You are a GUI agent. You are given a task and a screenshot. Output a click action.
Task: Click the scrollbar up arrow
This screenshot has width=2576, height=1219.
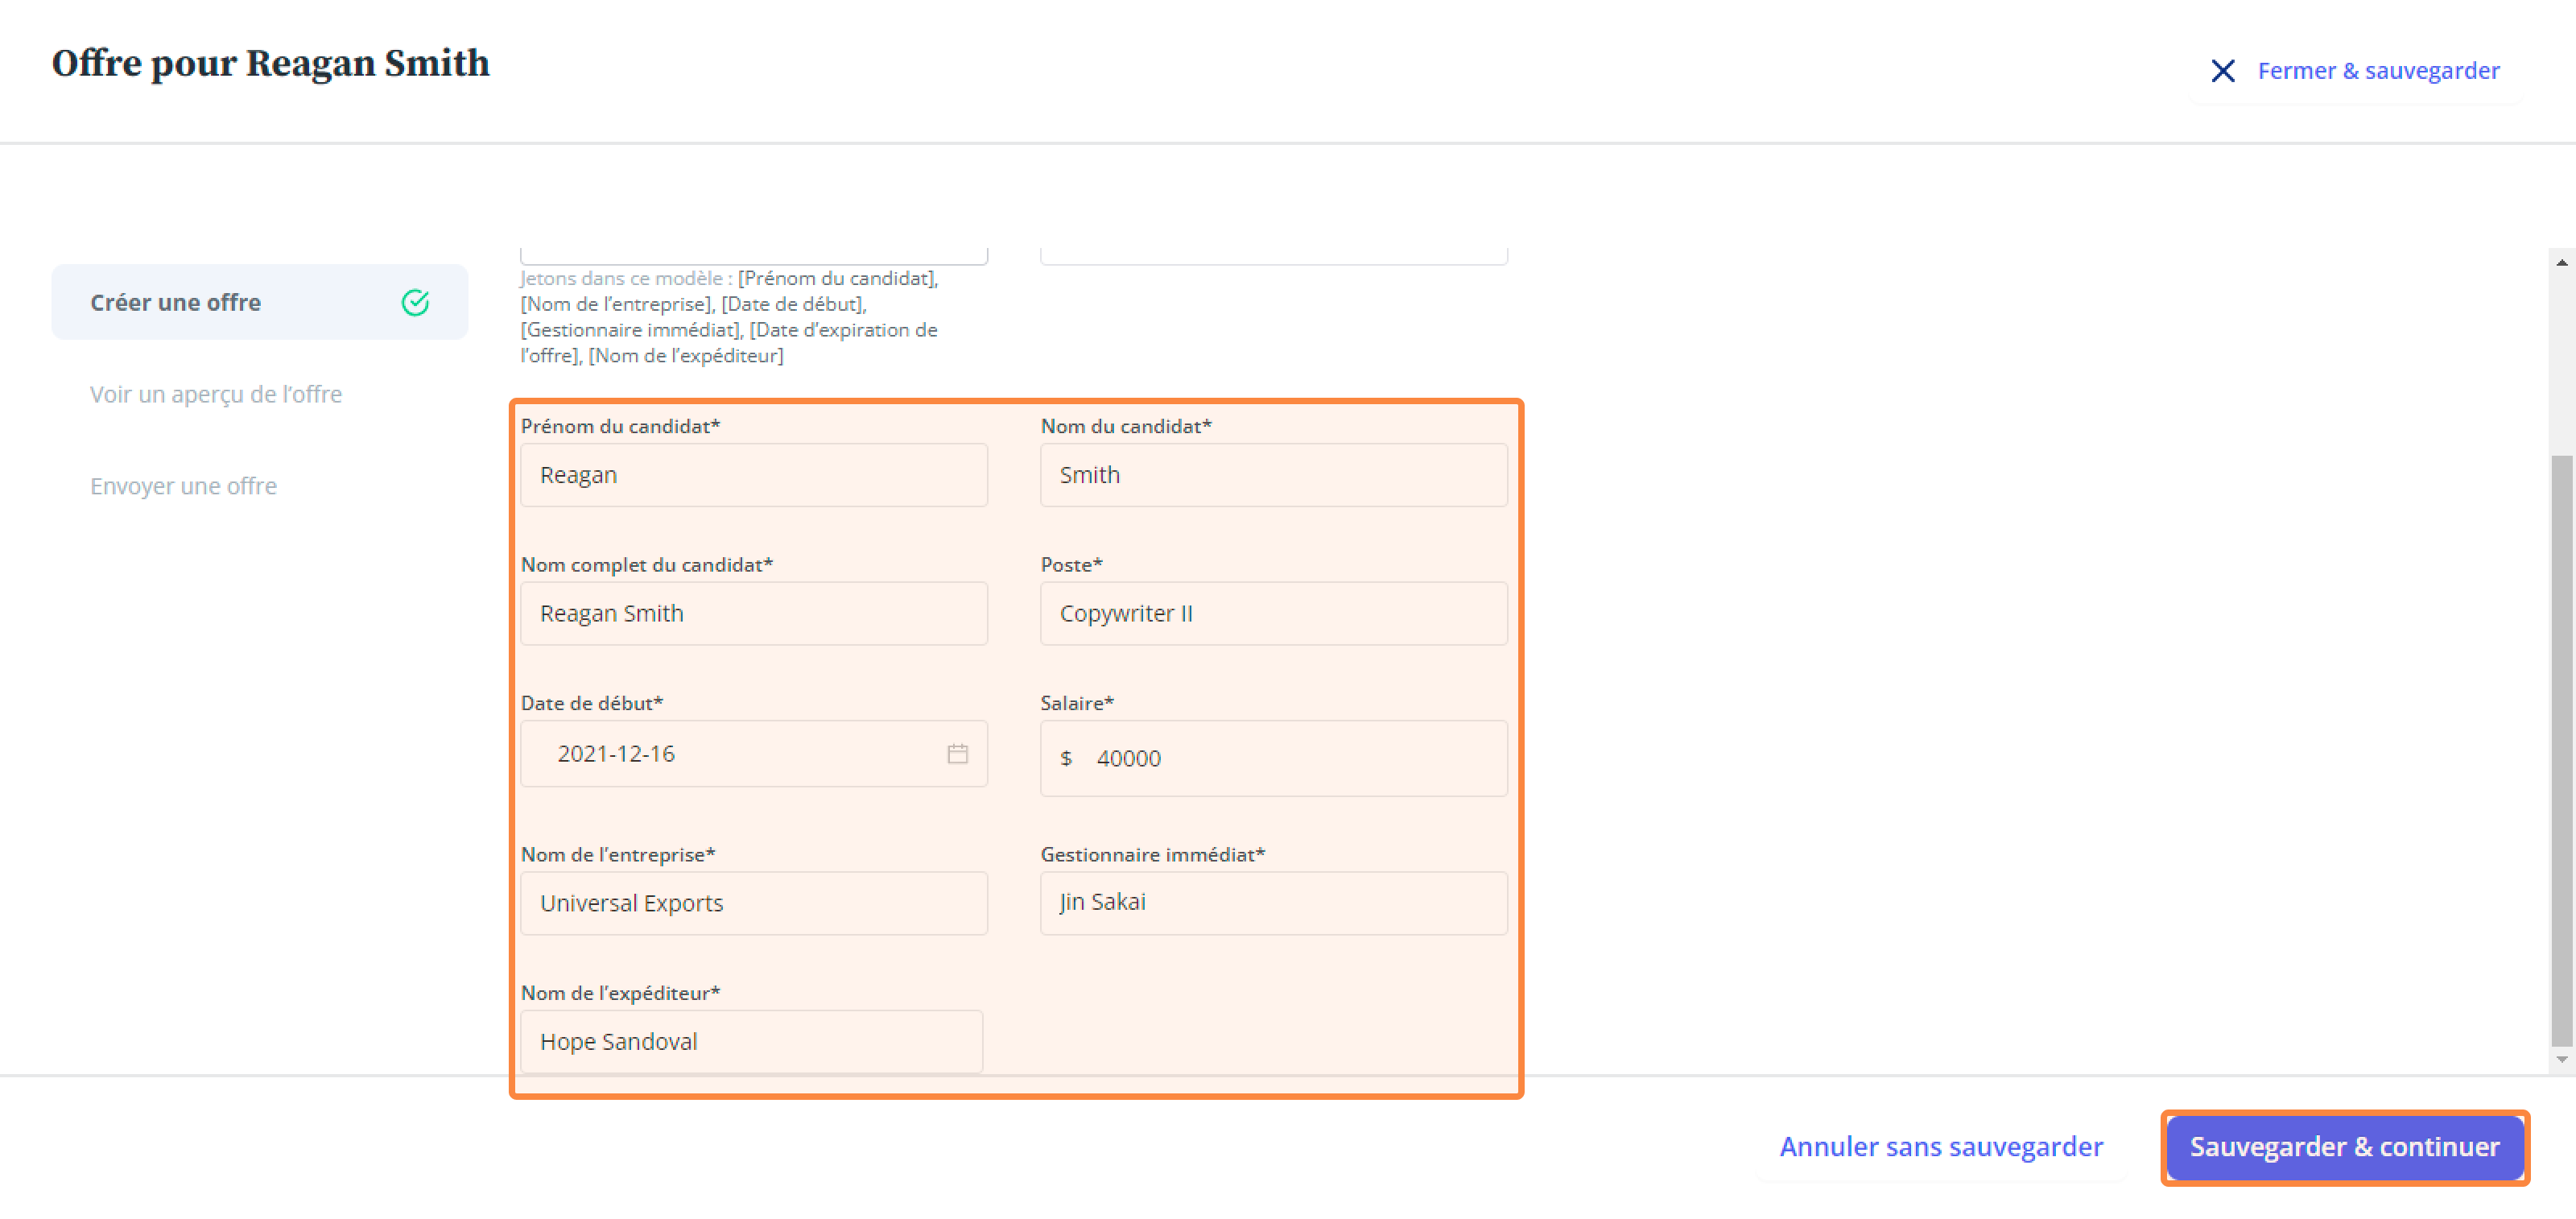(x=2561, y=263)
